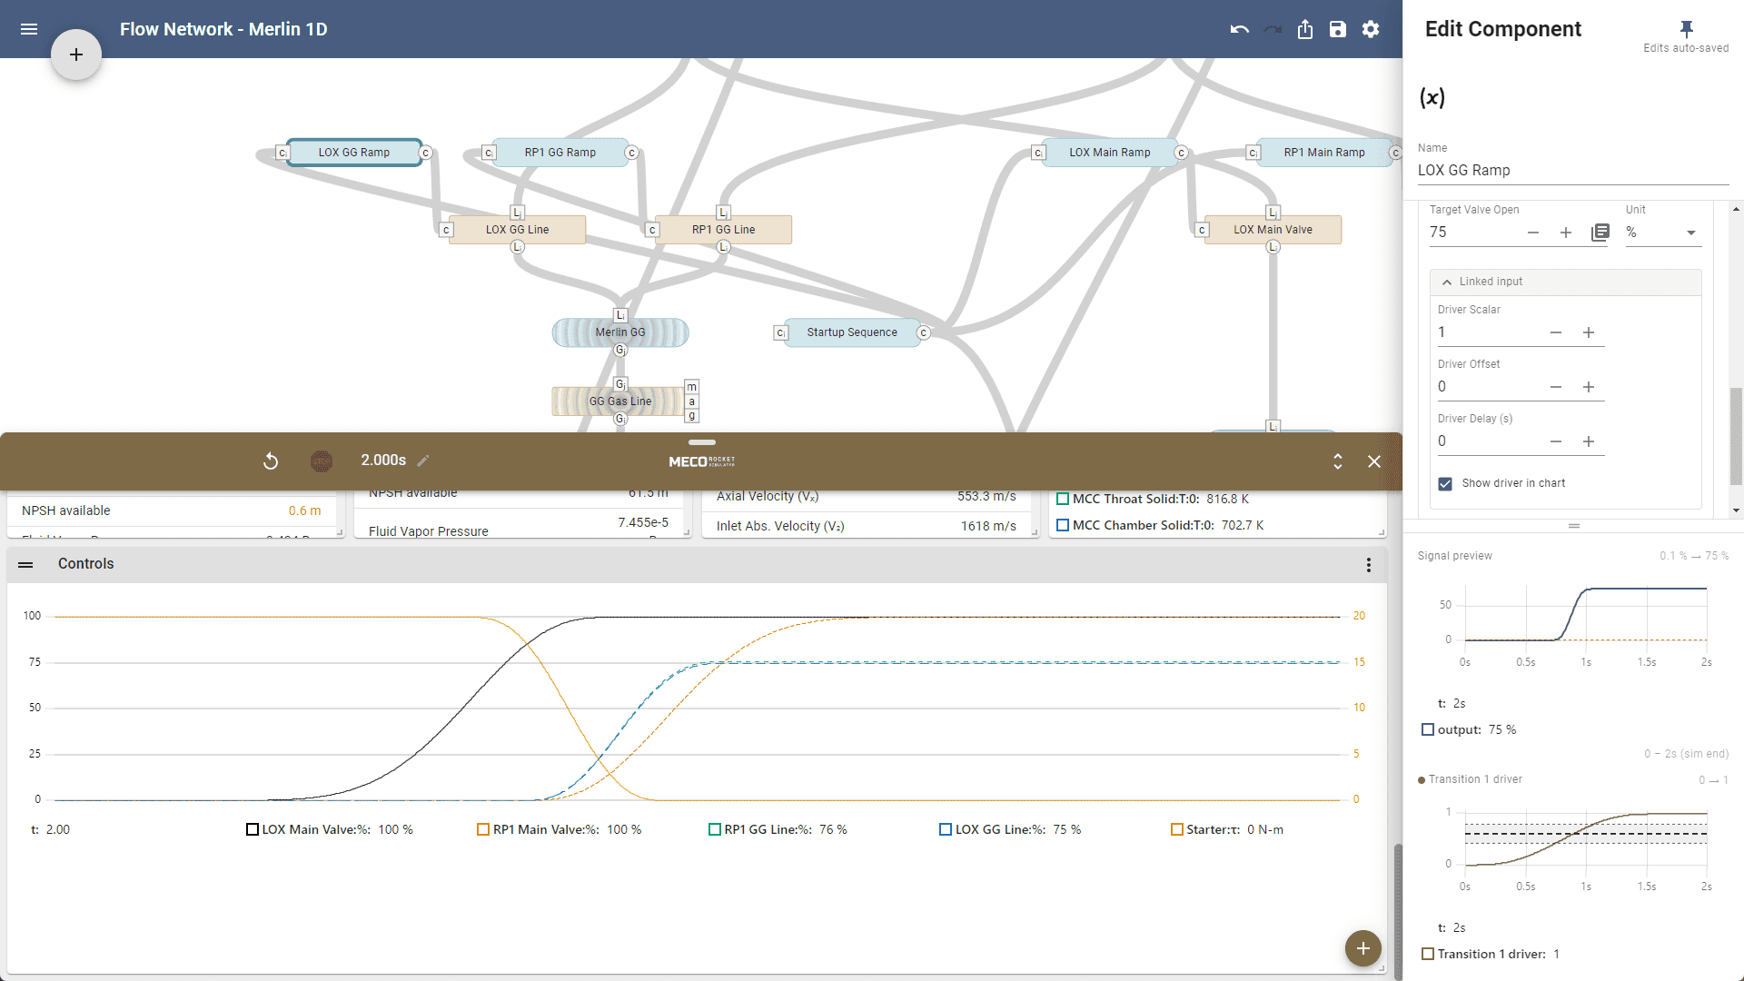
Task: Toggle the LOX GG Line series checkbox
Action: click(946, 829)
